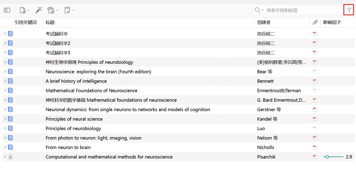Click PDF attachment icon for 考试脑科学
Viewport: 356px width, 170px height.
pos(315,34)
